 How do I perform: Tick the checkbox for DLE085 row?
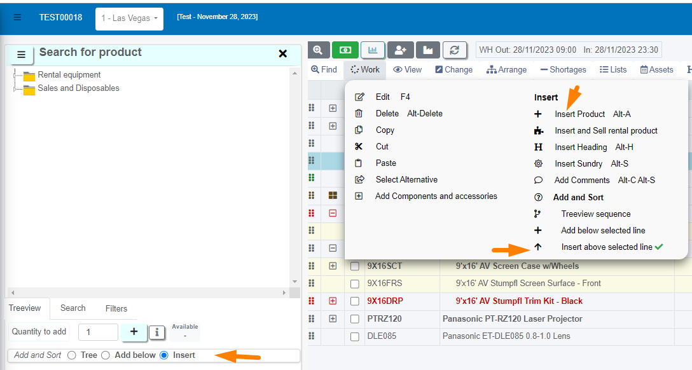click(355, 336)
